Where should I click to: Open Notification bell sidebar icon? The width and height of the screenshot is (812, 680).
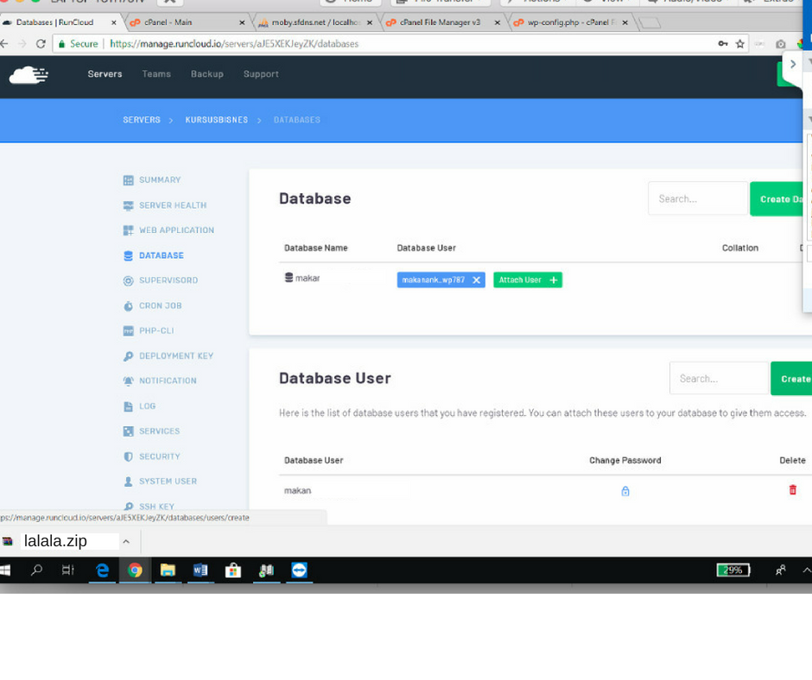[x=128, y=381]
